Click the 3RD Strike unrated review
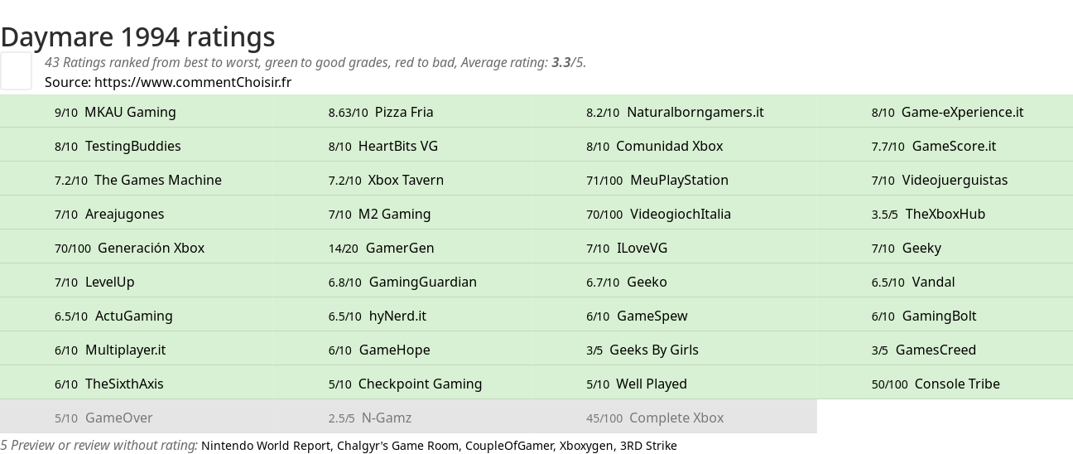The image size is (1073, 454). click(x=648, y=446)
